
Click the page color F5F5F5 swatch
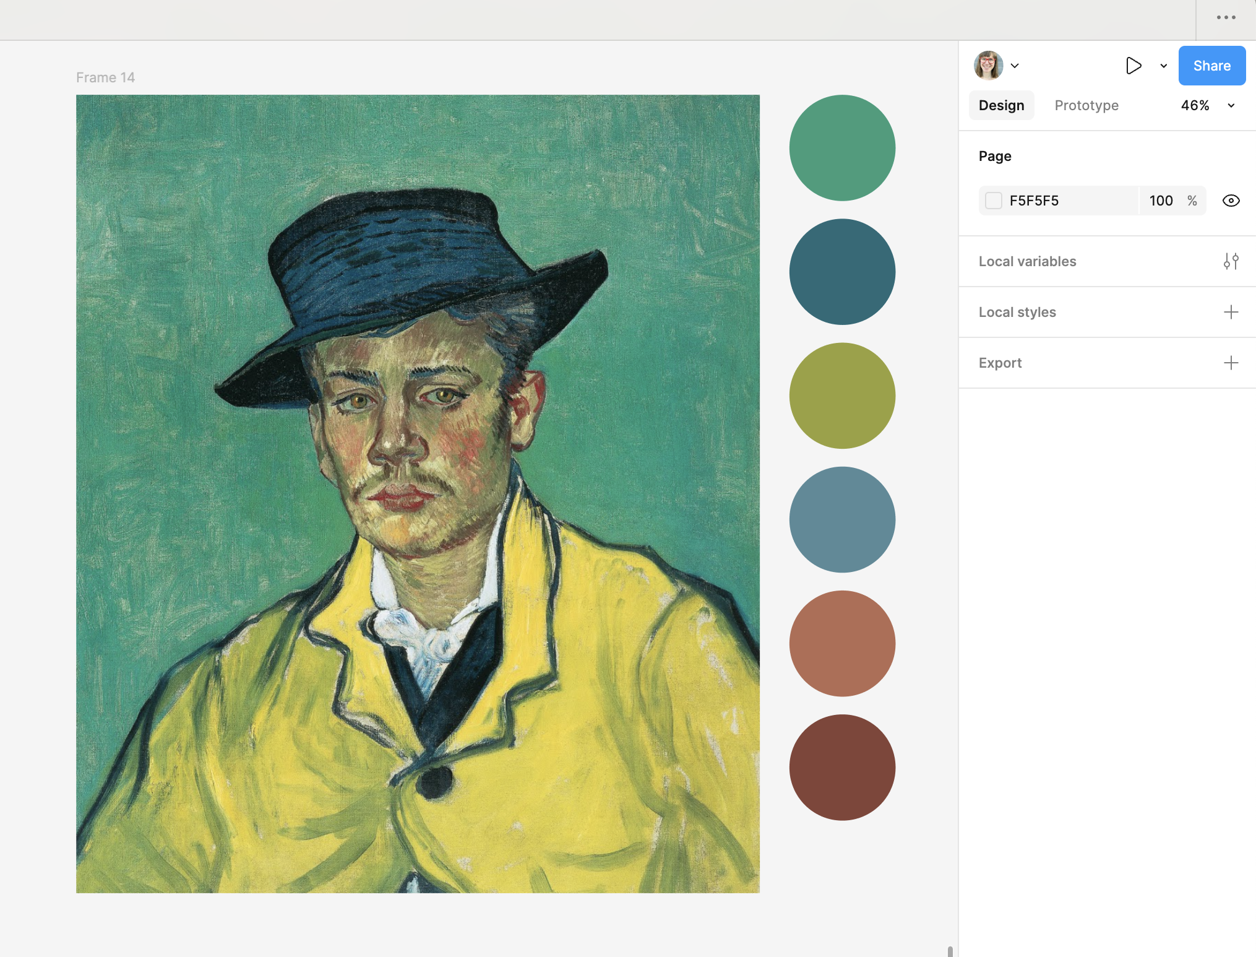[x=994, y=201]
